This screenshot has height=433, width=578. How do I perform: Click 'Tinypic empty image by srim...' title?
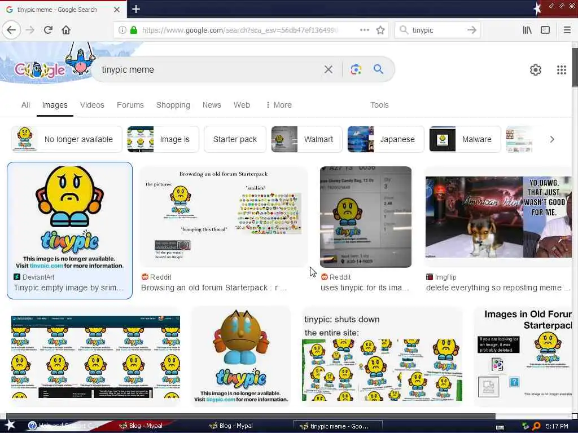point(68,288)
